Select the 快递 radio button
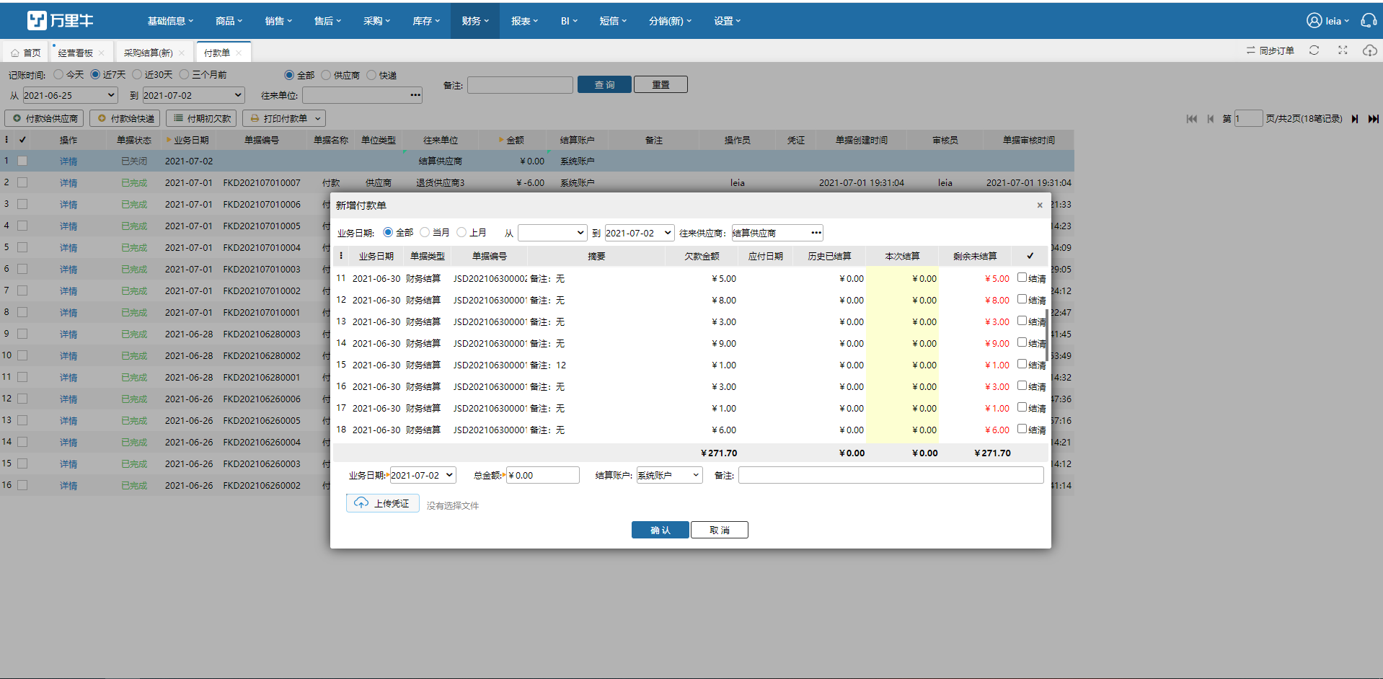Image resolution: width=1383 pixels, height=679 pixels. [x=371, y=75]
